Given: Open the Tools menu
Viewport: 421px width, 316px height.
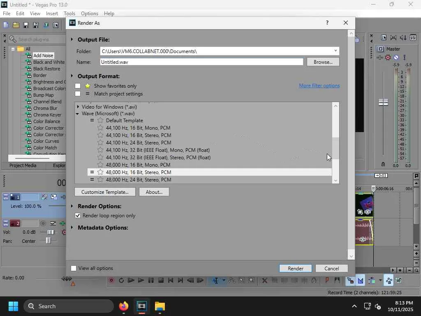Looking at the screenshot, I should 69,14.
